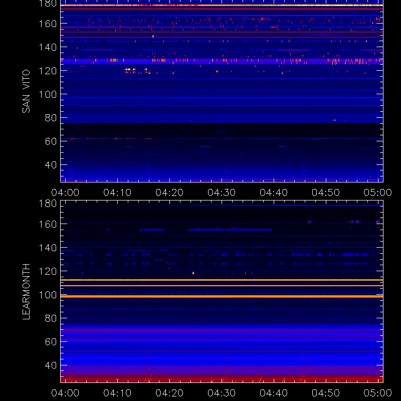
Task: Select San Vito plot's 05:00 time label
Action: (378, 192)
